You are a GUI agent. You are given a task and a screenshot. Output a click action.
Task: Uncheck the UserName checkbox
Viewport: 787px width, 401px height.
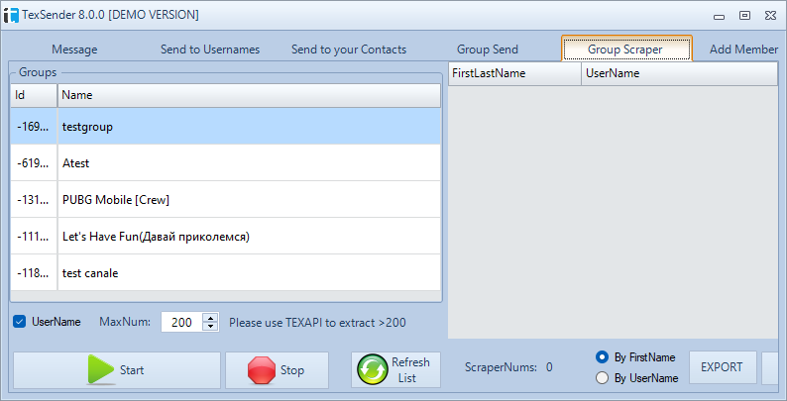(x=19, y=322)
